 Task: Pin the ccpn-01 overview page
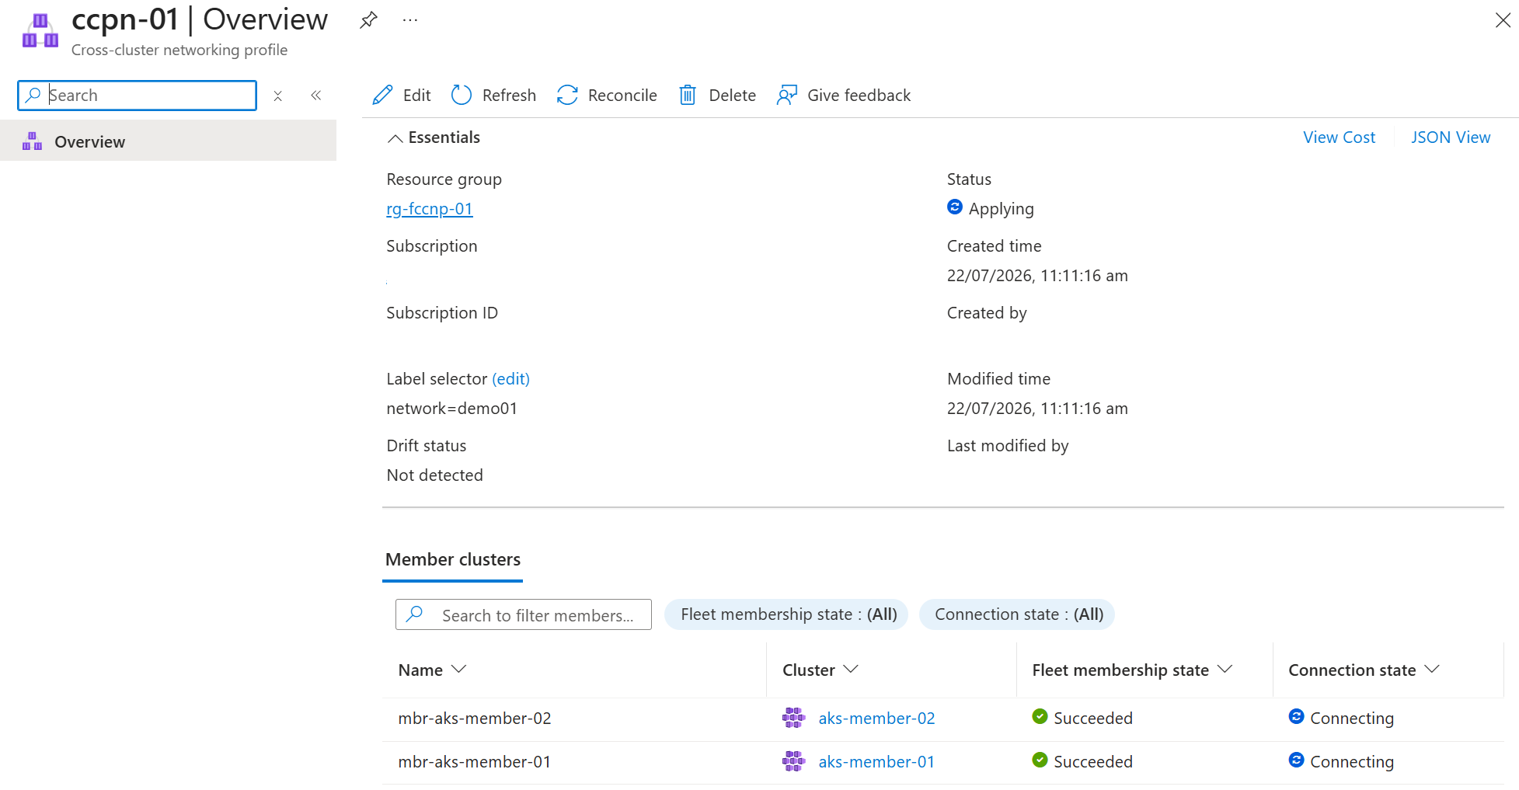[368, 20]
